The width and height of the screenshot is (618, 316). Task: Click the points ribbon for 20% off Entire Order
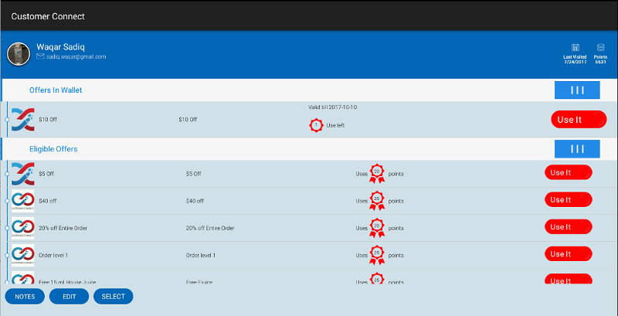click(x=377, y=228)
